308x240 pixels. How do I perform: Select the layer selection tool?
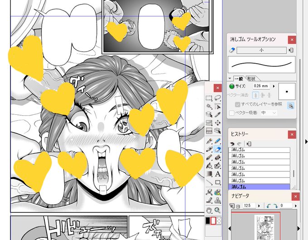(209, 114)
